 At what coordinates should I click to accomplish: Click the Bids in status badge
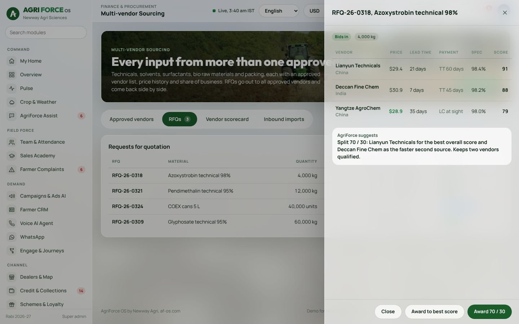point(341,37)
